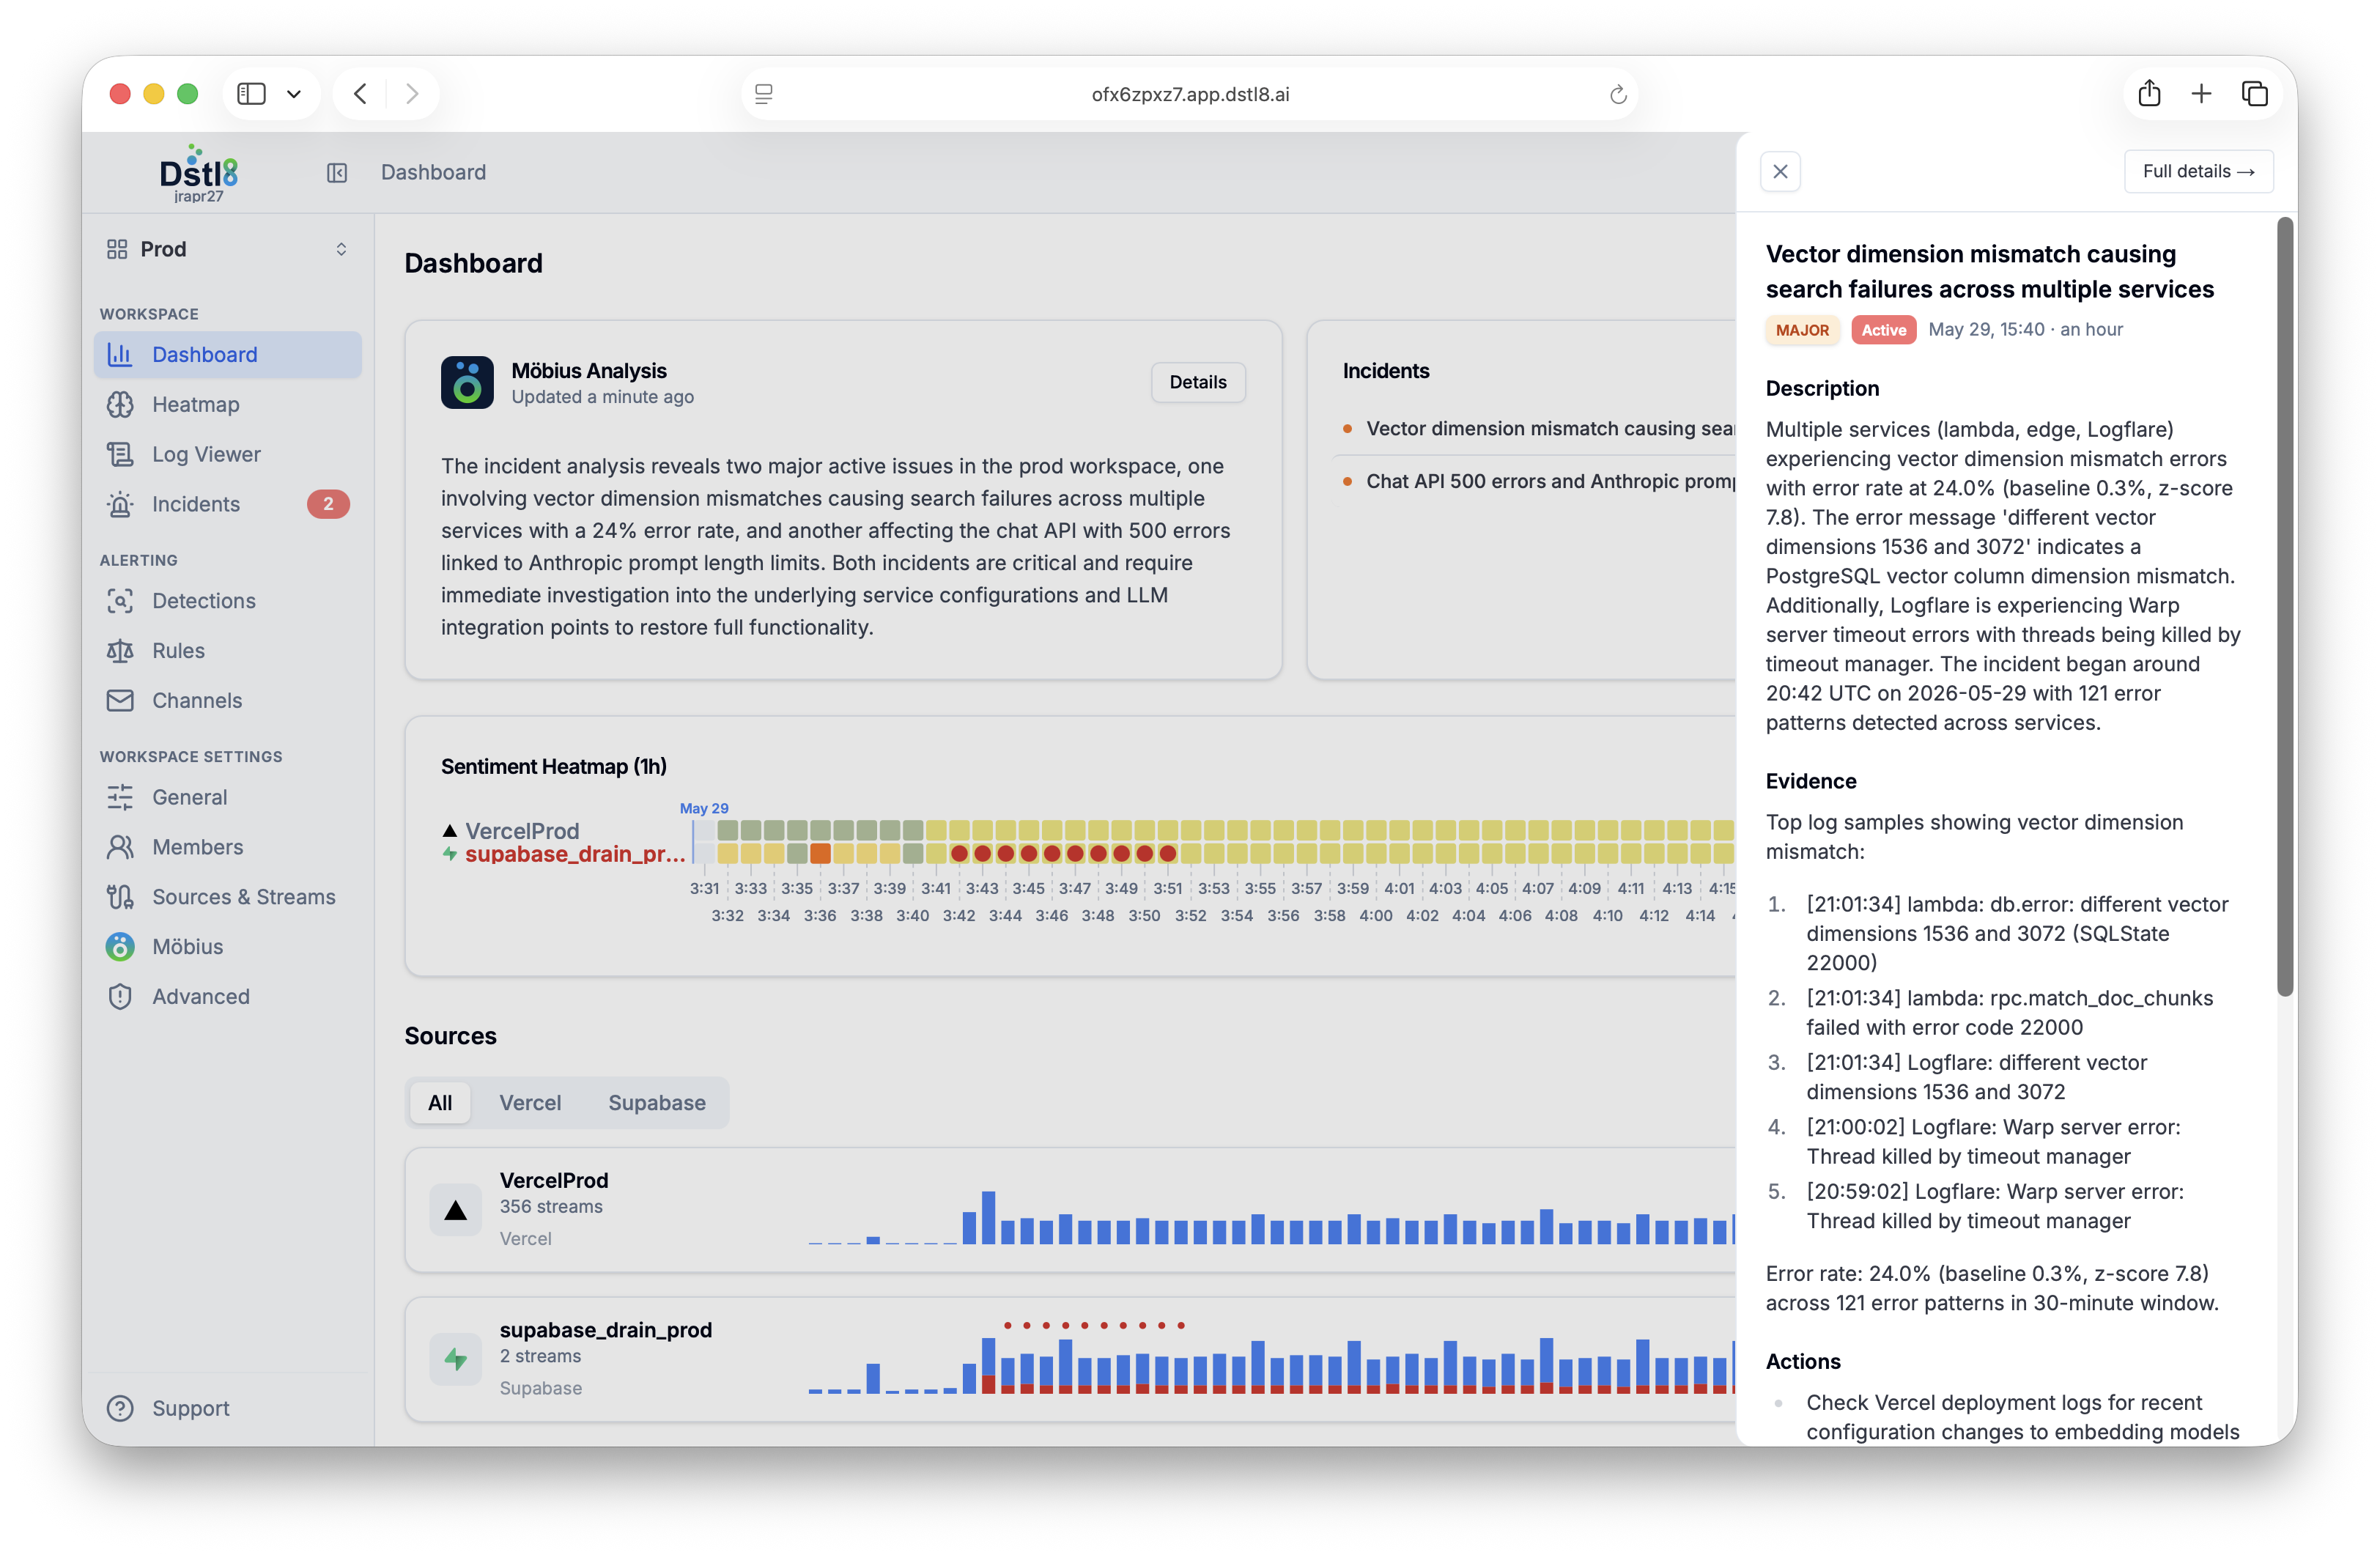2380x1555 pixels.
Task: Select the Vercel sources tab
Action: [x=530, y=1103]
